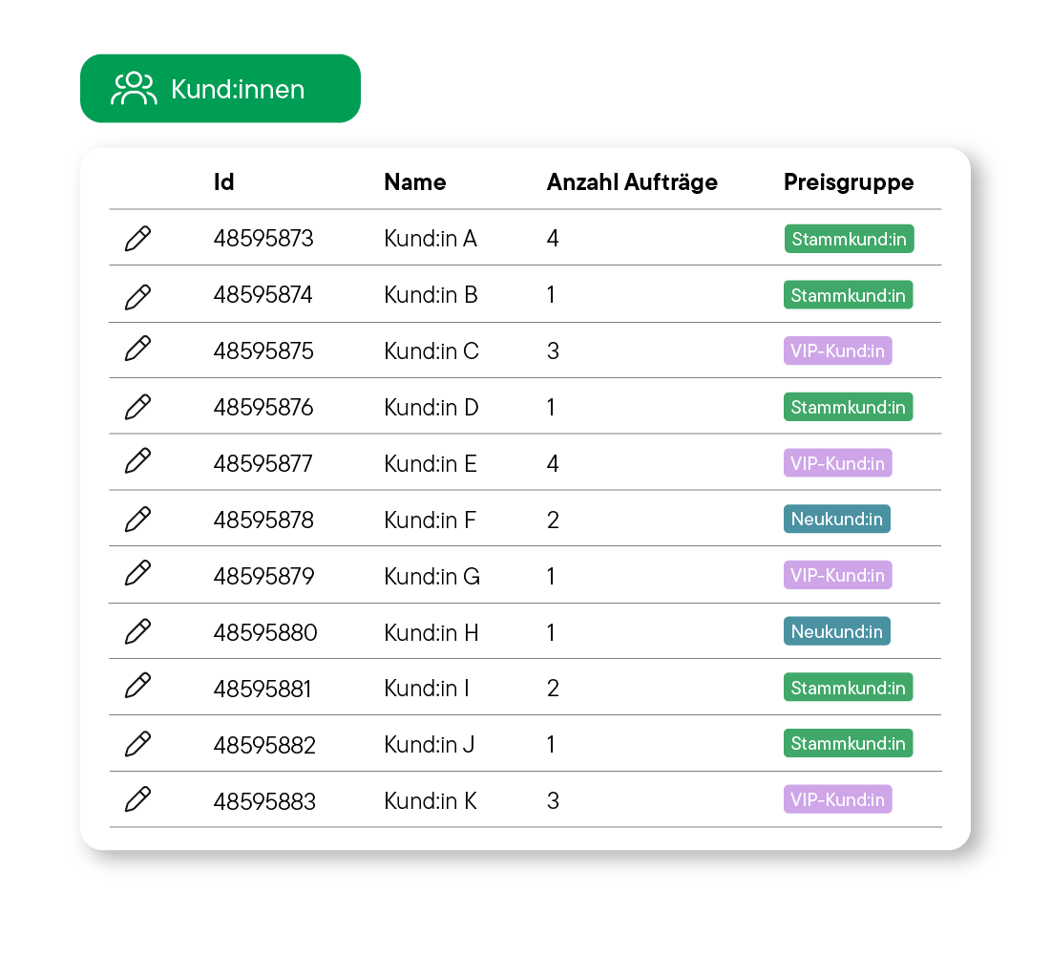The image size is (1051, 956).
Task: Click the people icon in the green header
Action: (x=134, y=88)
